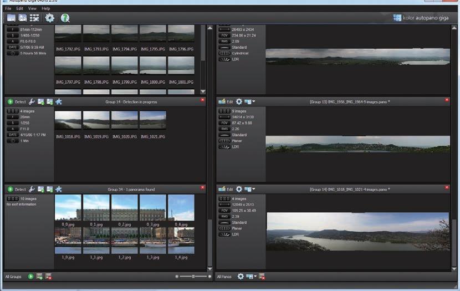The width and height of the screenshot is (460, 291).
Task: Close the Group 14 panel
Action: (202, 100)
